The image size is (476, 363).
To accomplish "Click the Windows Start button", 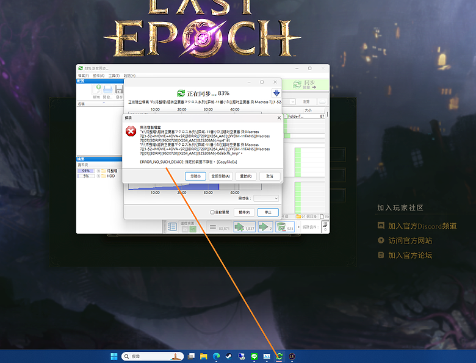I will click(114, 356).
